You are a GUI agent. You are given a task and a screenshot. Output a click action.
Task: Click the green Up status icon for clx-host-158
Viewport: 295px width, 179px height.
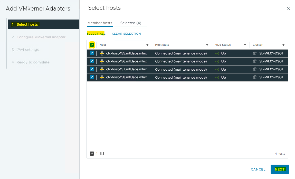[x=217, y=78]
